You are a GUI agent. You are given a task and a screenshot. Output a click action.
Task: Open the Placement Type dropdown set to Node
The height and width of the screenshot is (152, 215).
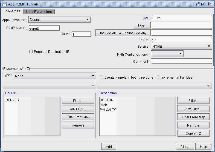(55, 76)
